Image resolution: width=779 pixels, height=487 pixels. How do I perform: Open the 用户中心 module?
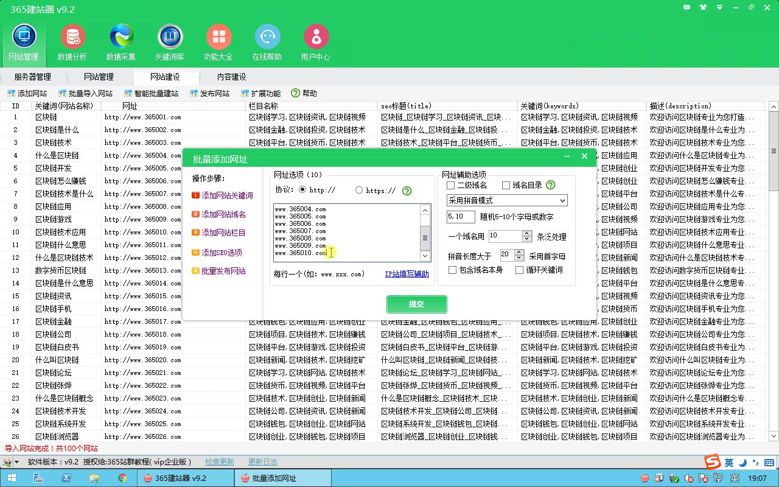316,43
